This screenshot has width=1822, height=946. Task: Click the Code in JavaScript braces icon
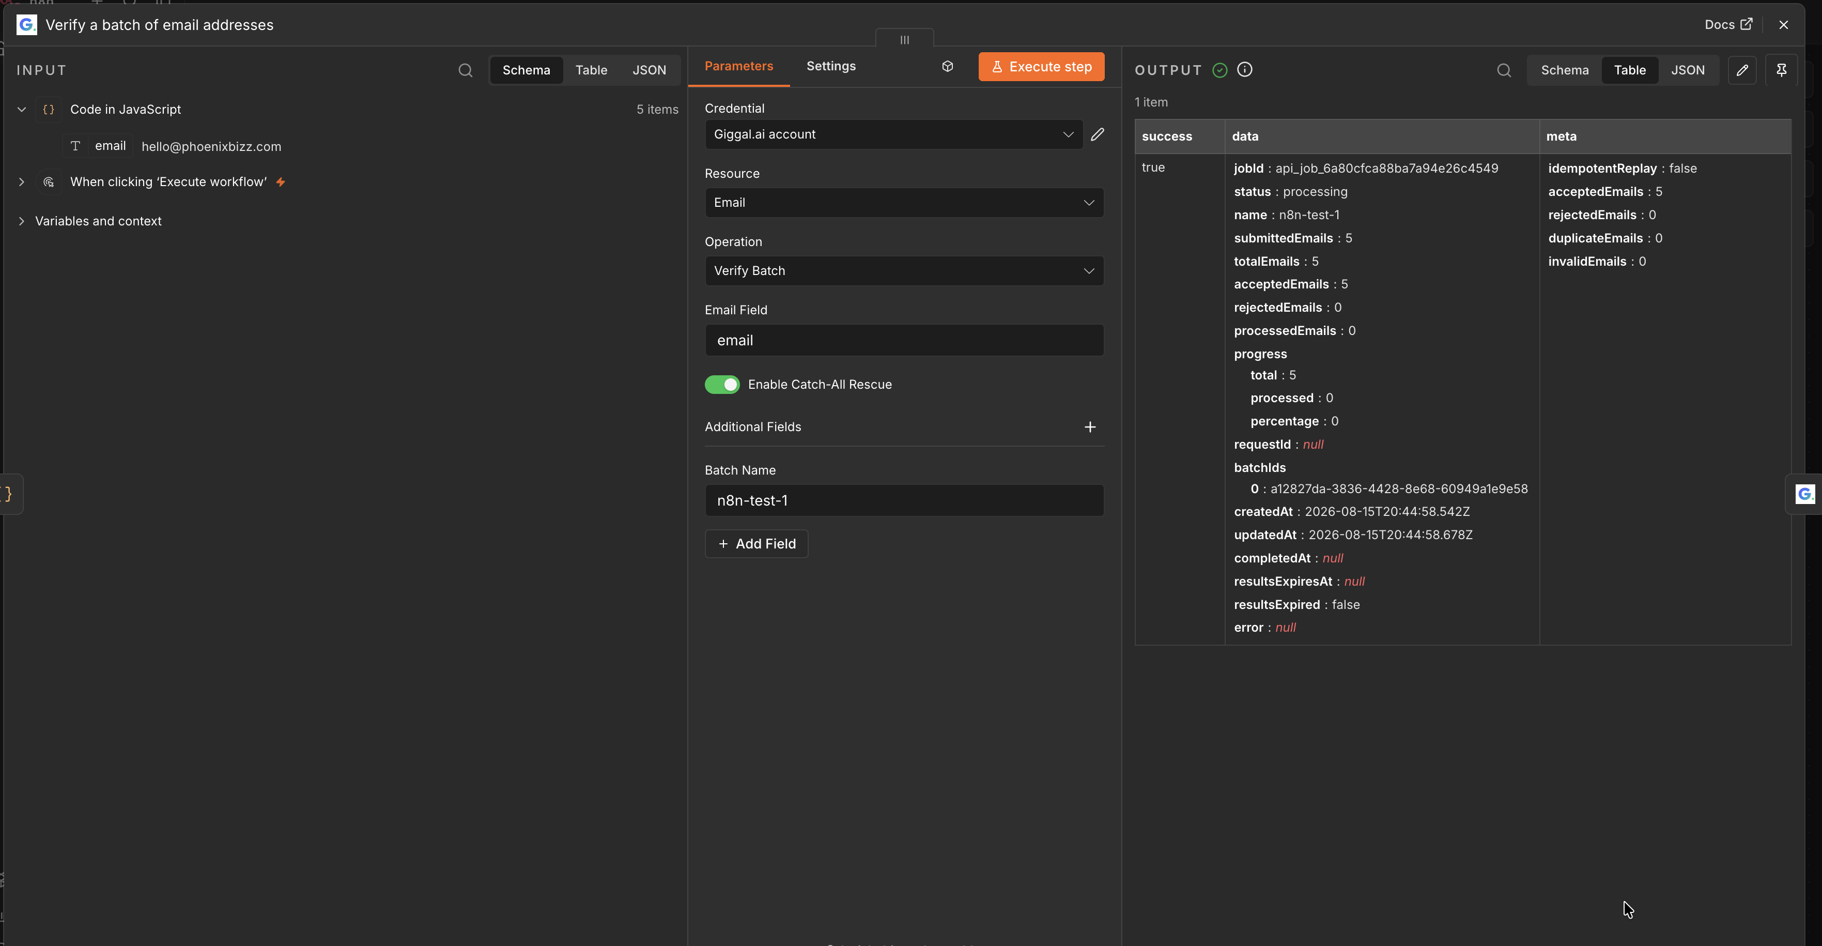(48, 110)
